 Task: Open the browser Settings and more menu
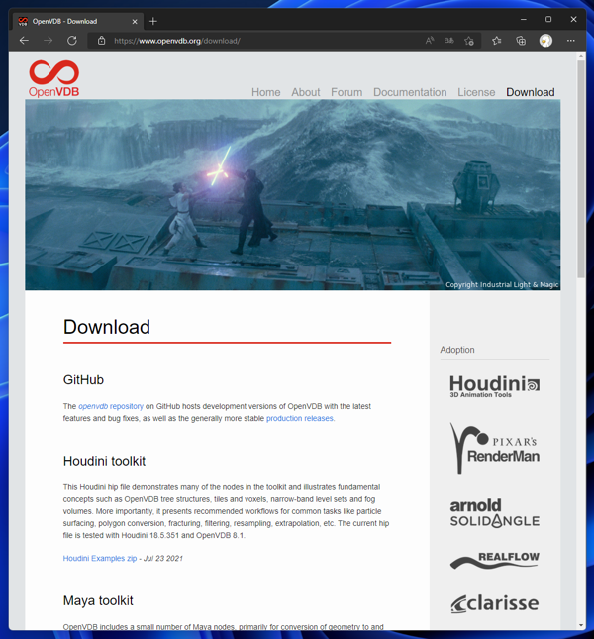(571, 41)
